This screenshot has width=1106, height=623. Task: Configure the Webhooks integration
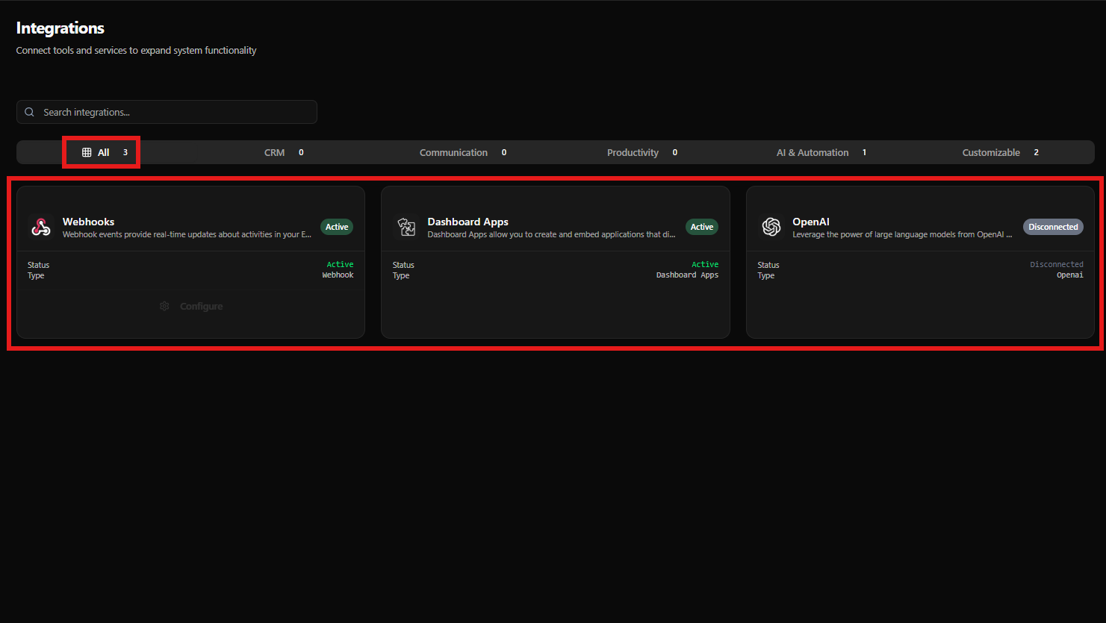point(191,307)
